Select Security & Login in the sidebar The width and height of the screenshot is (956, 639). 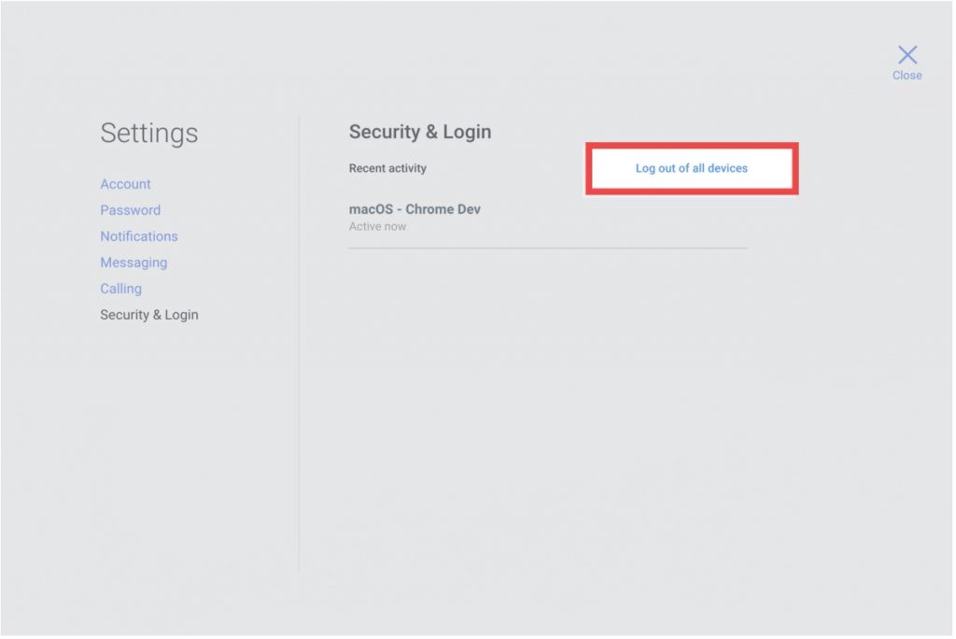pos(148,315)
